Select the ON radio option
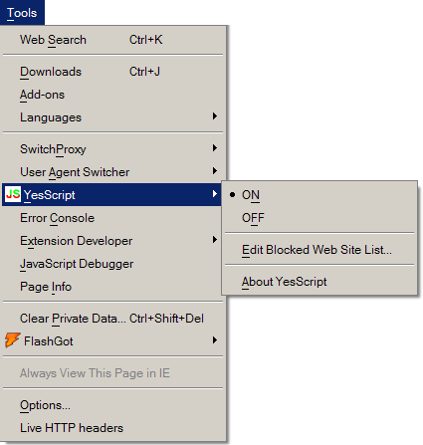Screen dimensions: 423x445 (319, 195)
